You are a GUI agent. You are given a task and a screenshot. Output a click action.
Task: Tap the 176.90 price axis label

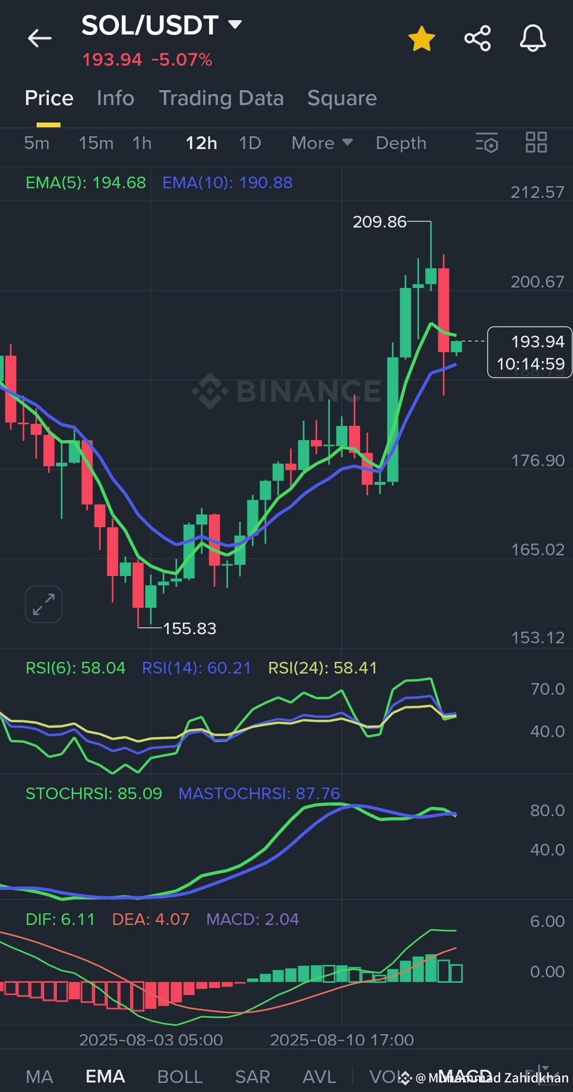coord(537,460)
